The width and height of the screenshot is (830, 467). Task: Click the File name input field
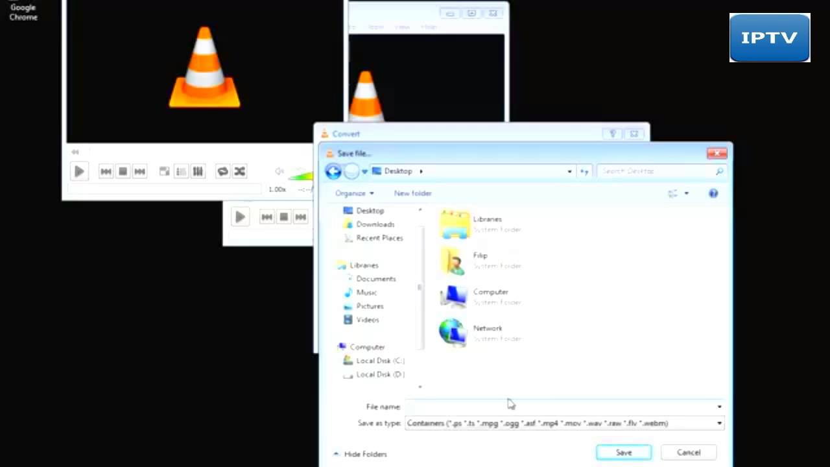pos(560,407)
